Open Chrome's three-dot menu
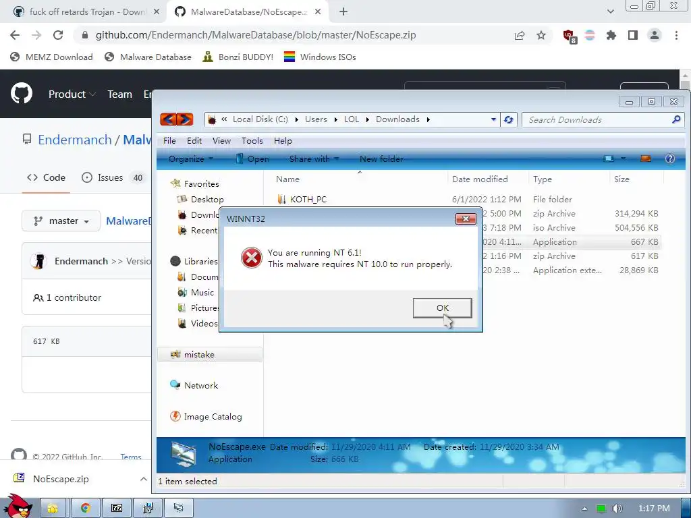Image resolution: width=691 pixels, height=518 pixels. coord(676,35)
